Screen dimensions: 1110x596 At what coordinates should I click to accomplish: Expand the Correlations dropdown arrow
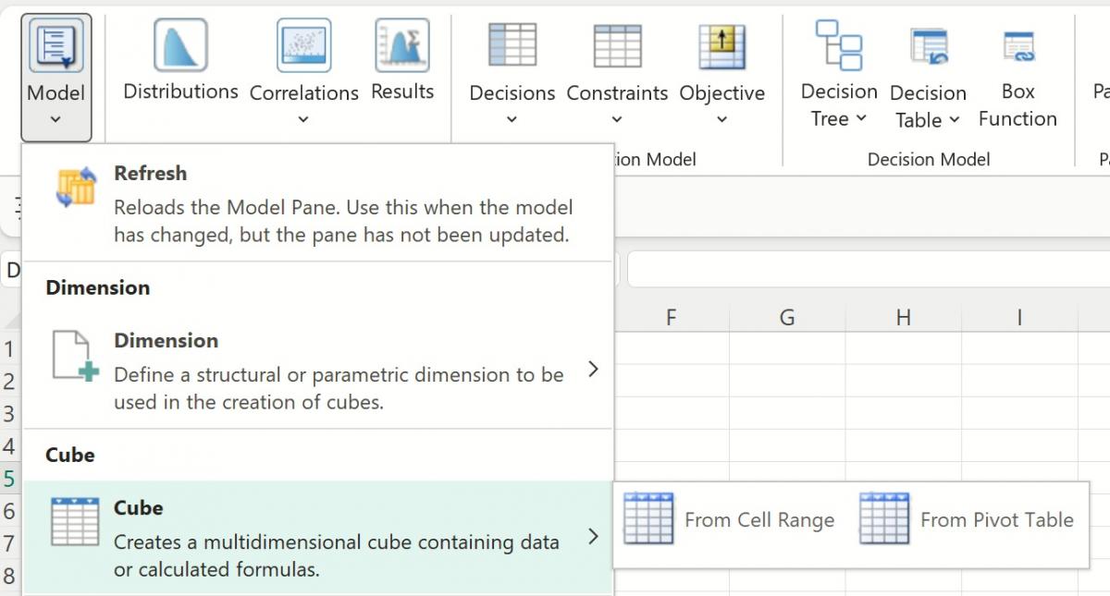pyautogui.click(x=303, y=119)
